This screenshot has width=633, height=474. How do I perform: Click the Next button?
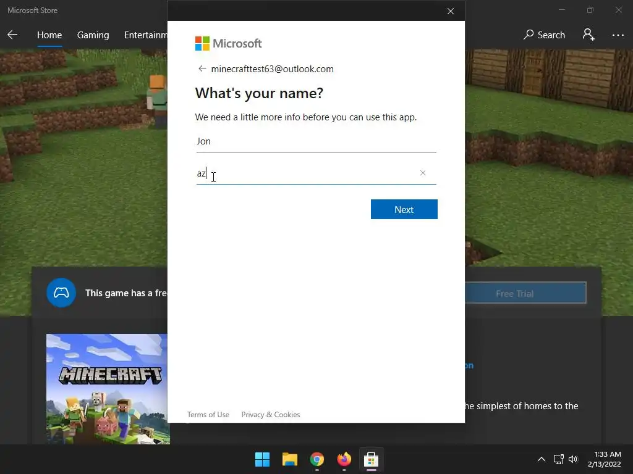(x=404, y=209)
